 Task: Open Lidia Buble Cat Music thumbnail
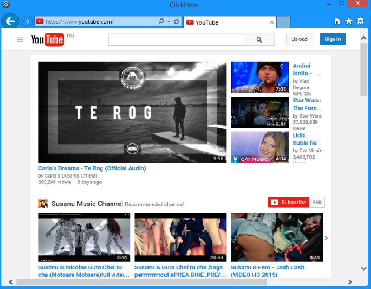click(260, 147)
